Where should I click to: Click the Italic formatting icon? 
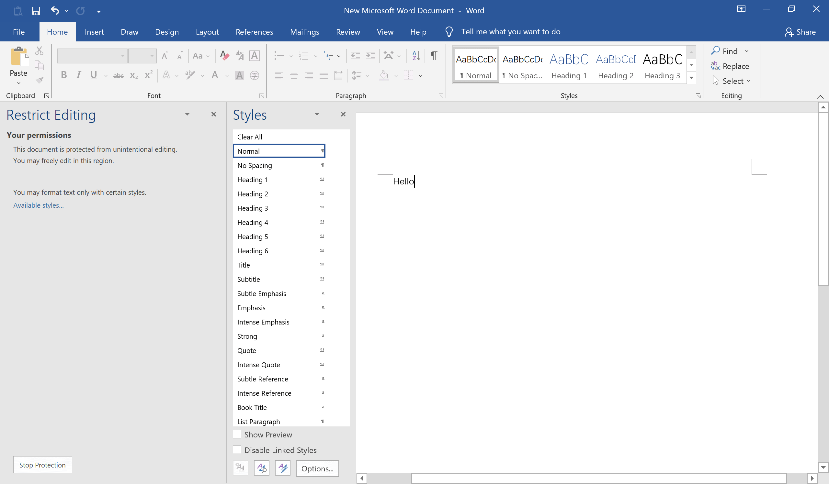(x=78, y=75)
